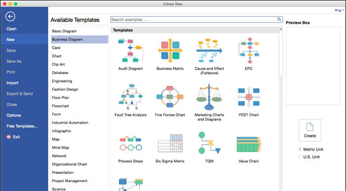Pick the Fault Tree Analysis icon
This screenshot has height=191, width=346.
pyautogui.click(x=131, y=97)
